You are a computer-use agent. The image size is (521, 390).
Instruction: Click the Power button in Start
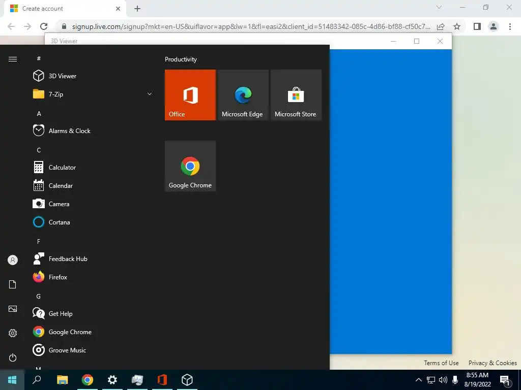click(x=13, y=357)
